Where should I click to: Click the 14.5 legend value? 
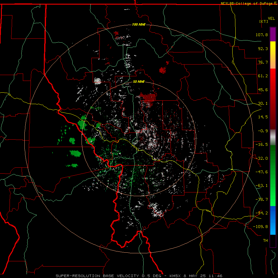pyautogui.click(x=263, y=117)
